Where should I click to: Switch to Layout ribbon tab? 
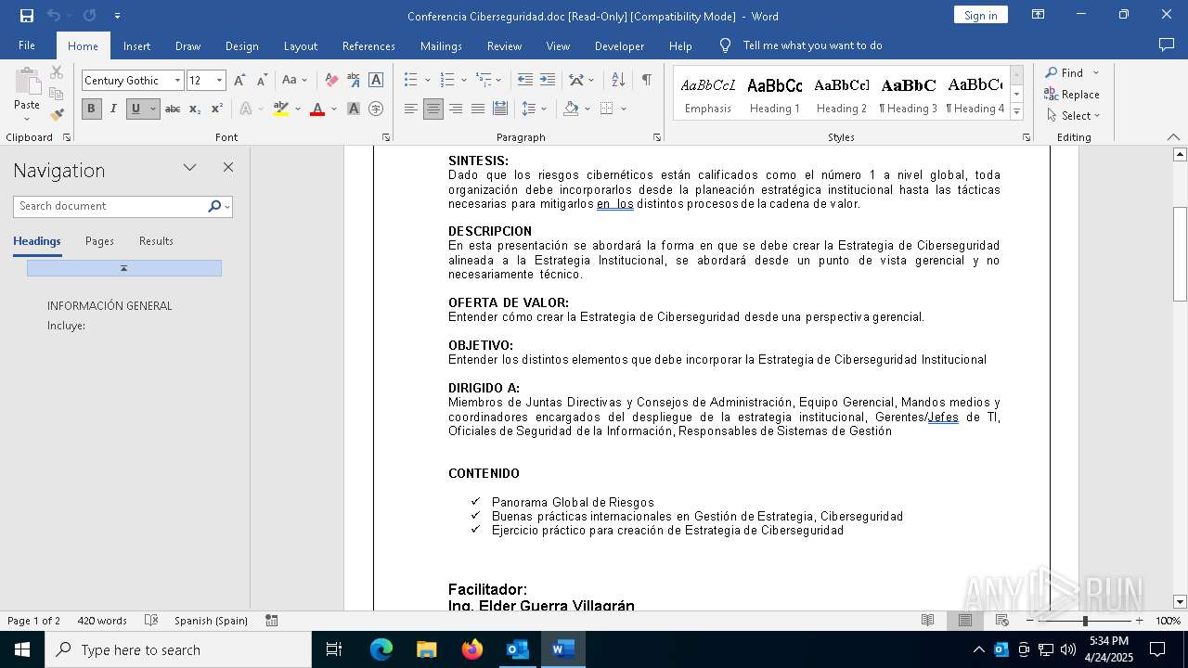[300, 45]
